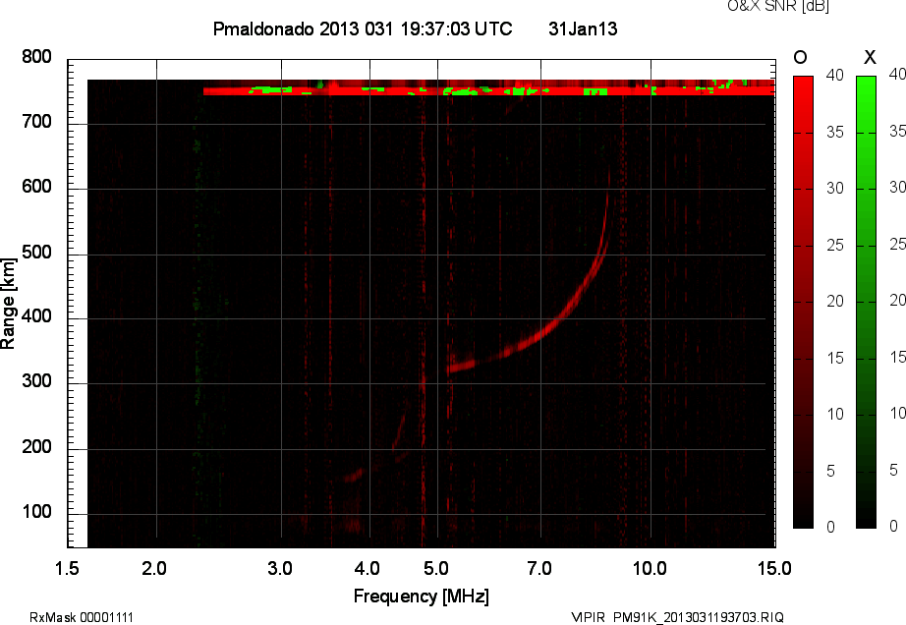
Task: Click the 'X' color bar heading
Action: (870, 57)
